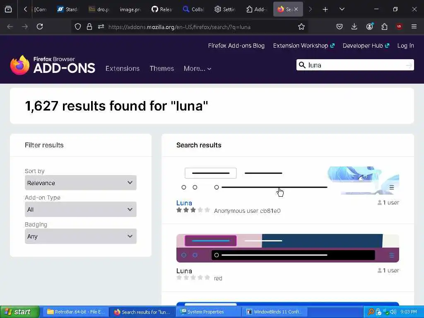The image size is (424, 318).
Task: Open the blue theme preview at the bottom
Action: (288, 304)
